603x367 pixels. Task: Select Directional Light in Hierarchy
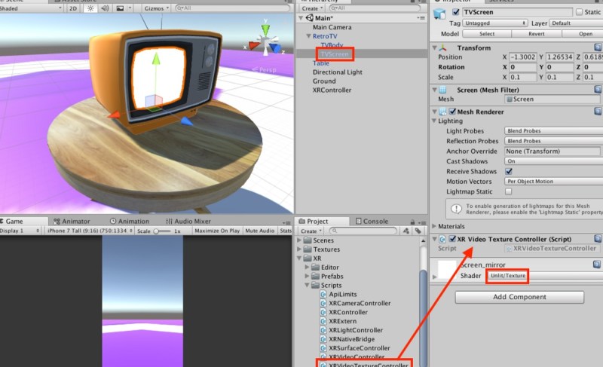coord(337,72)
